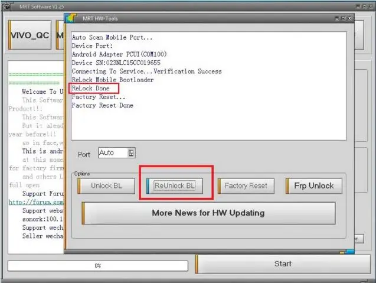This screenshot has height=283, width=376.
Task: Click the MRT HW-Tools title bar icon
Action: (71, 18)
